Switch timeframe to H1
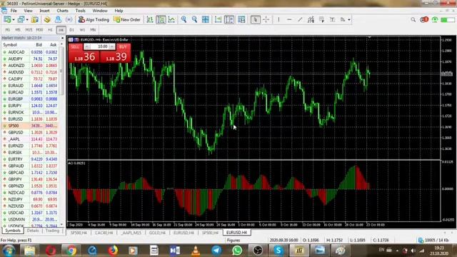457x257 pixels. click(50, 30)
